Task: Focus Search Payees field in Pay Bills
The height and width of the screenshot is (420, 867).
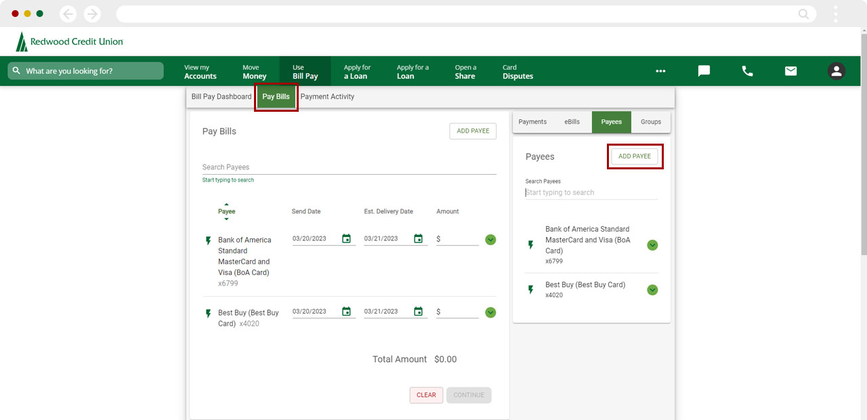Action: tap(350, 167)
